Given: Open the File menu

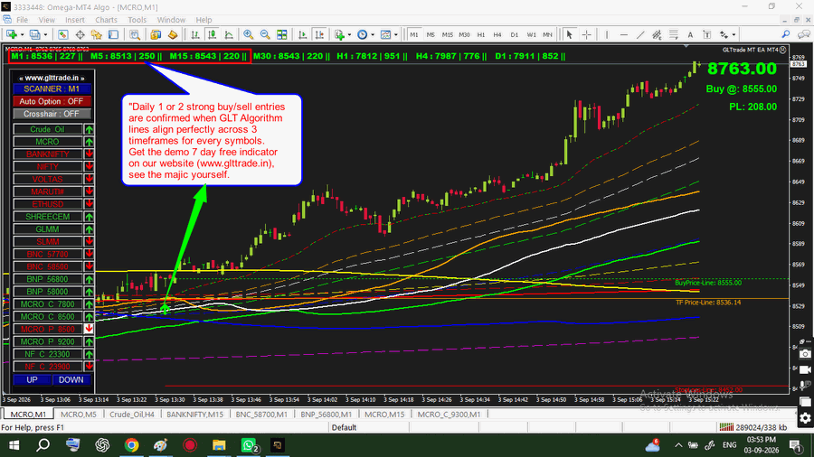Looking at the screenshot, I should (x=23, y=20).
